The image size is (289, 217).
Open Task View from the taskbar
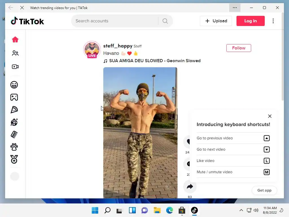[x=120, y=210]
